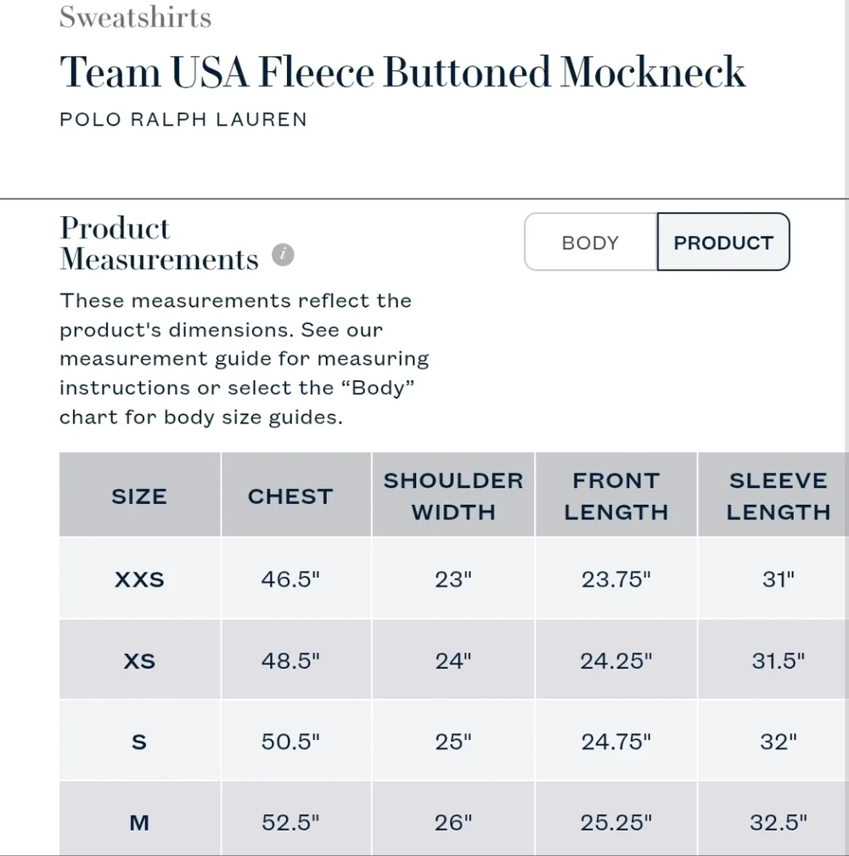Click the info icon beside Product Measurements
Image resolution: width=849 pixels, height=856 pixels.
pos(283,255)
